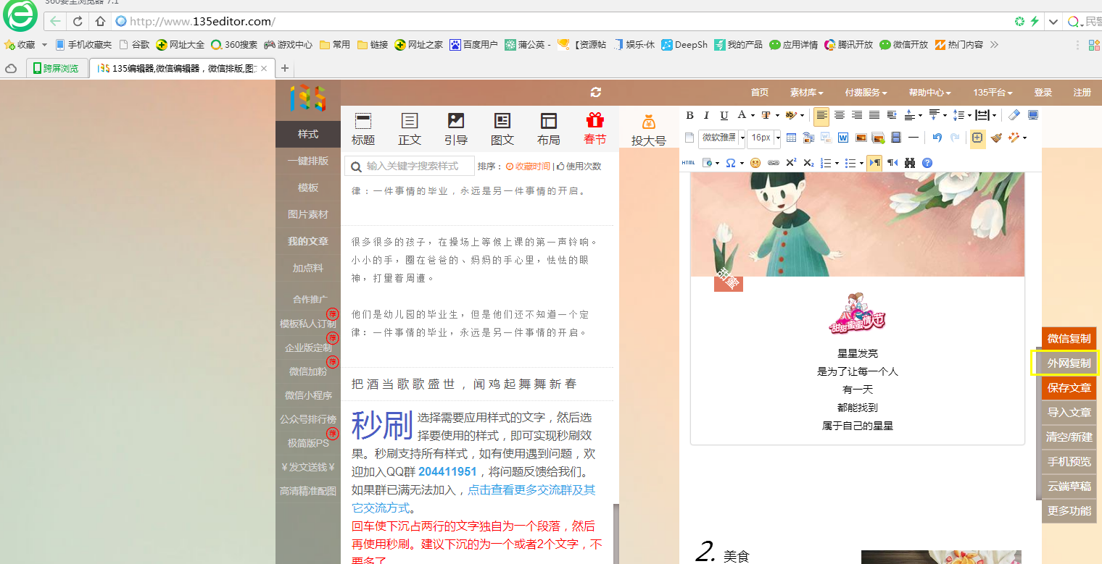Insert a hyperlink with the chain icon
This screenshot has height=564, width=1102.
(x=774, y=163)
